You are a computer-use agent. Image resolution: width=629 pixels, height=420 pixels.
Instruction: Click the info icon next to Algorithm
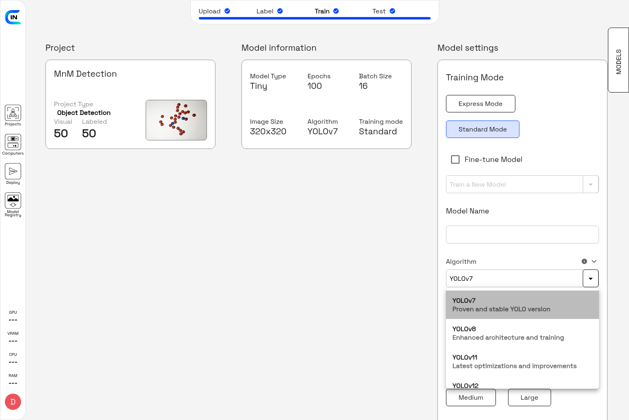tap(584, 261)
